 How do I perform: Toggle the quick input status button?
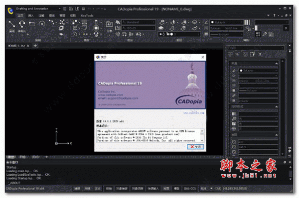(153, 189)
